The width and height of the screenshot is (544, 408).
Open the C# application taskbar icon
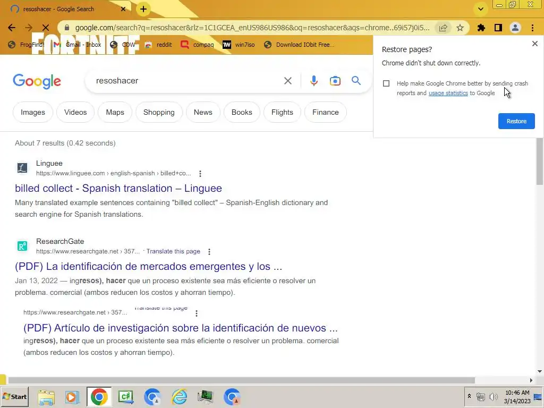(125, 397)
